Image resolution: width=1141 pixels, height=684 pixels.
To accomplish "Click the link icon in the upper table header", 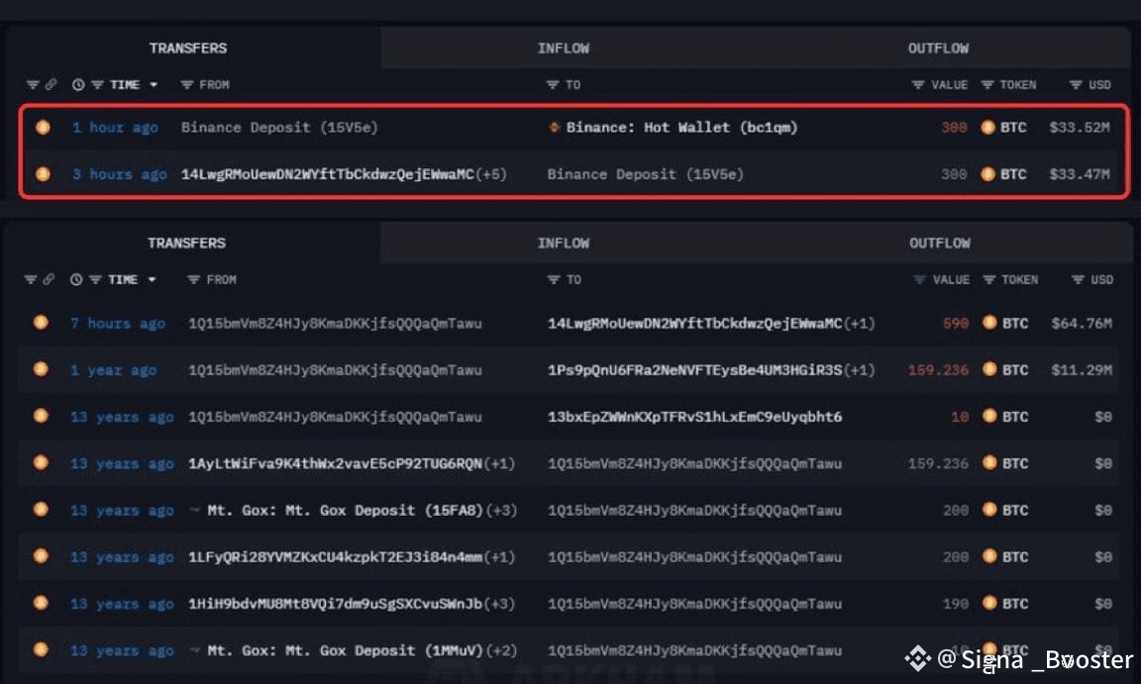I will pos(51,84).
